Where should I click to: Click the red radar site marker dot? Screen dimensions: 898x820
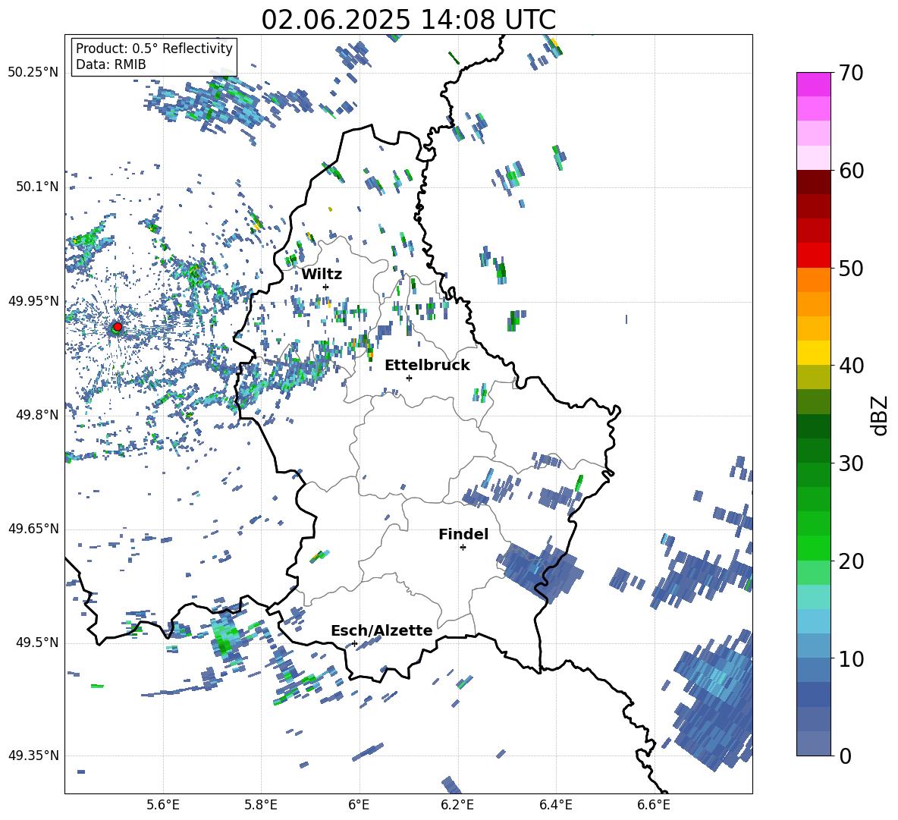pyautogui.click(x=118, y=327)
